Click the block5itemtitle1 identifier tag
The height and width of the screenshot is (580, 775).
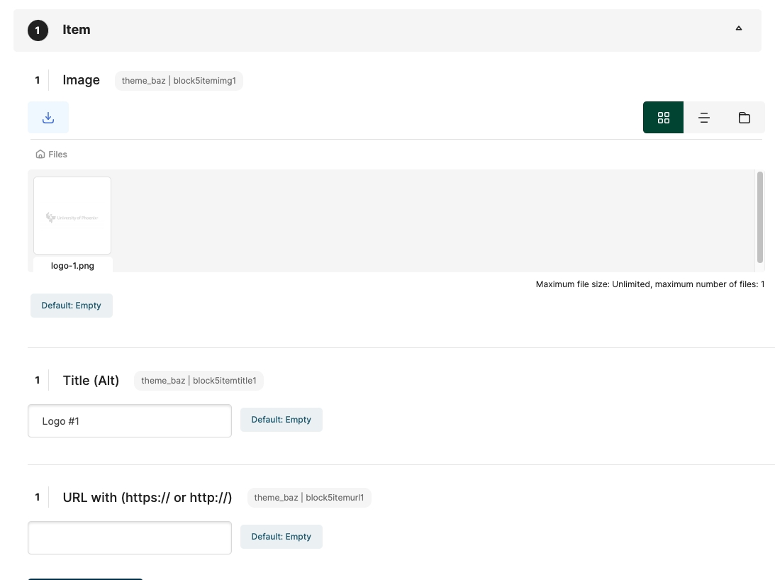click(199, 381)
